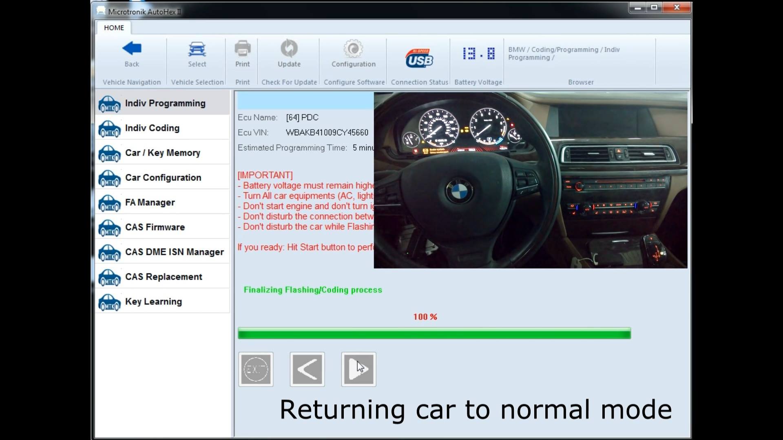Switch to the HOME ribbon tab
The width and height of the screenshot is (783, 440).
click(114, 28)
